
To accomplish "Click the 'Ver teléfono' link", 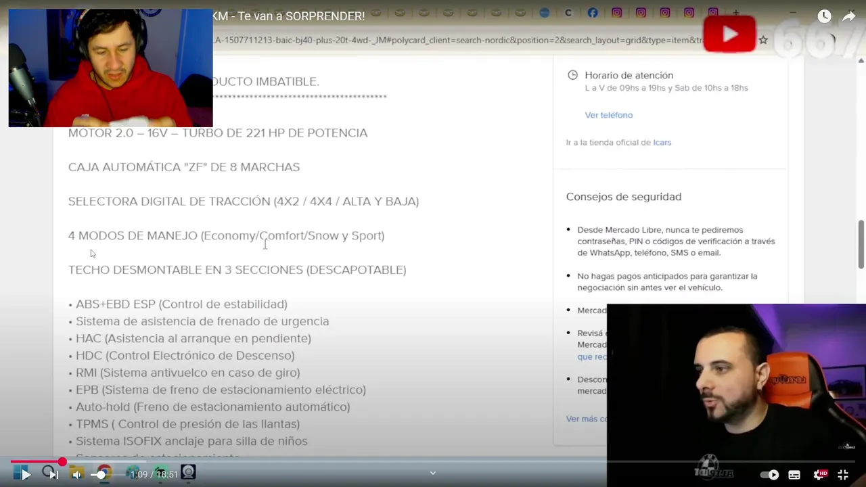I will (x=609, y=115).
